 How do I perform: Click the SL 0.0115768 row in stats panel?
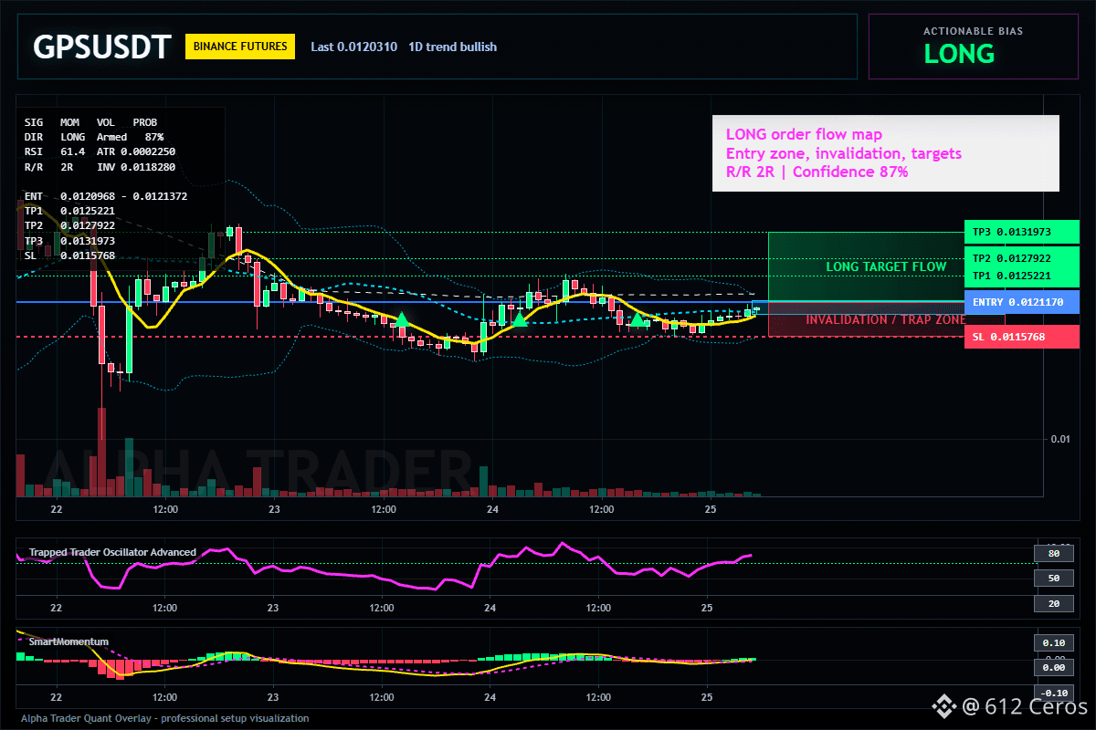click(69, 255)
